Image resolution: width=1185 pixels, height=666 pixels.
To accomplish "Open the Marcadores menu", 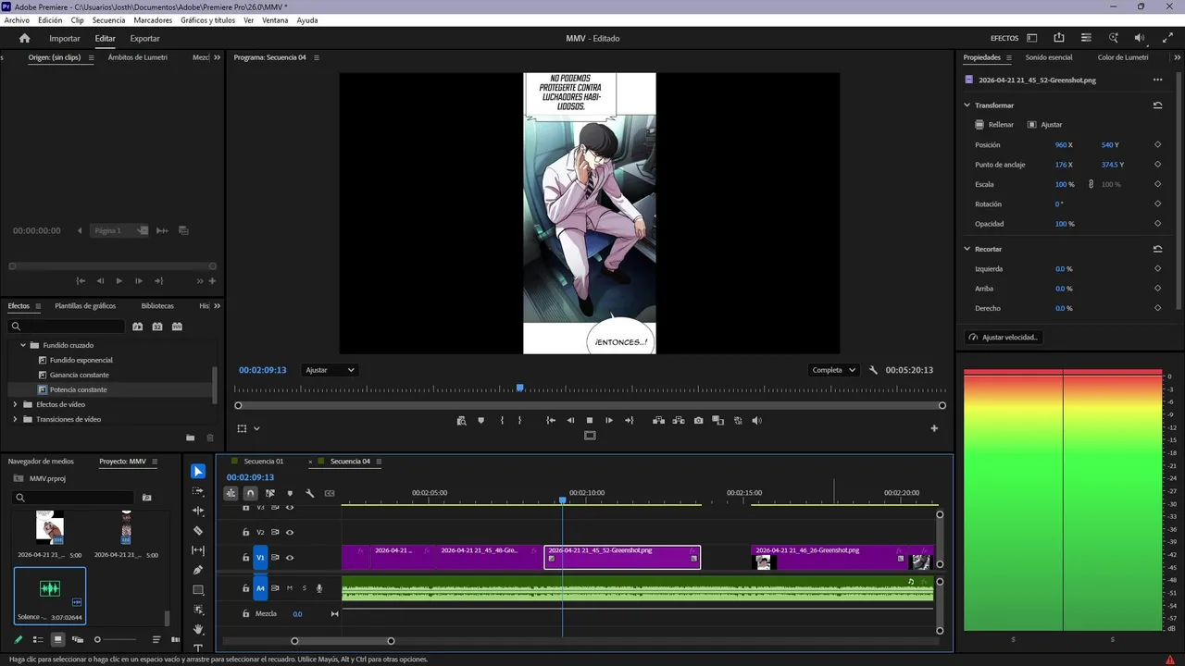I will pos(153,20).
